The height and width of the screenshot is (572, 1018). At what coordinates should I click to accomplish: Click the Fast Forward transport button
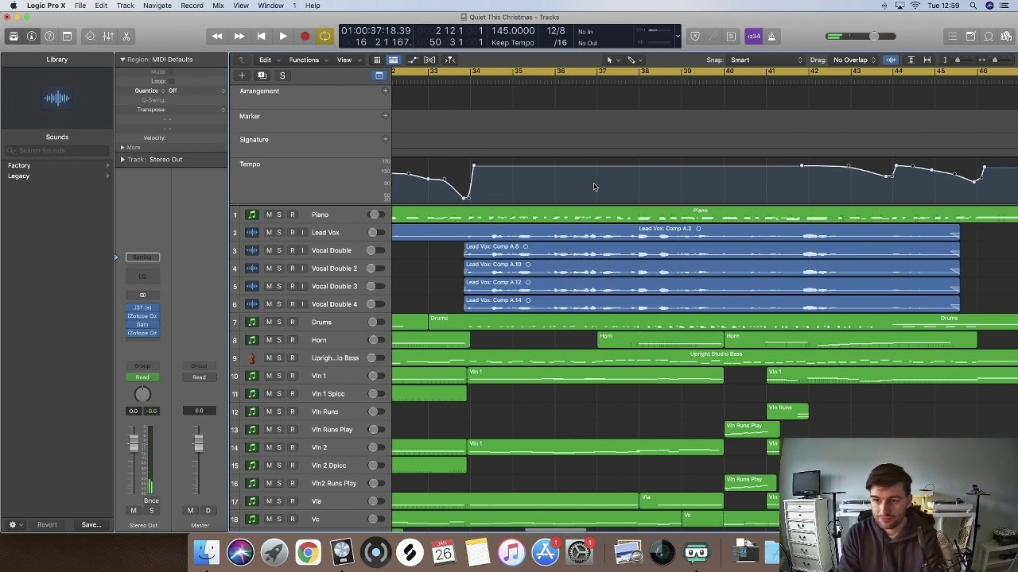point(239,36)
